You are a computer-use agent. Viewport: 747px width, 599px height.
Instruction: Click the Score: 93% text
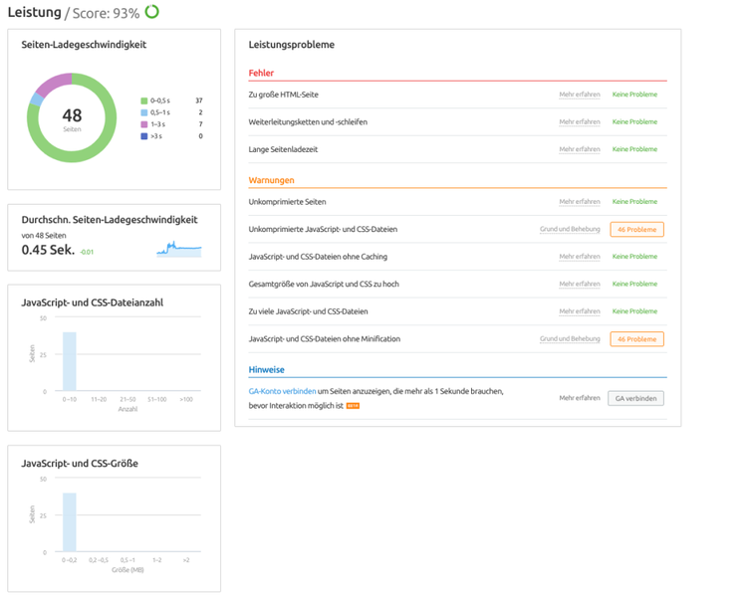click(106, 13)
